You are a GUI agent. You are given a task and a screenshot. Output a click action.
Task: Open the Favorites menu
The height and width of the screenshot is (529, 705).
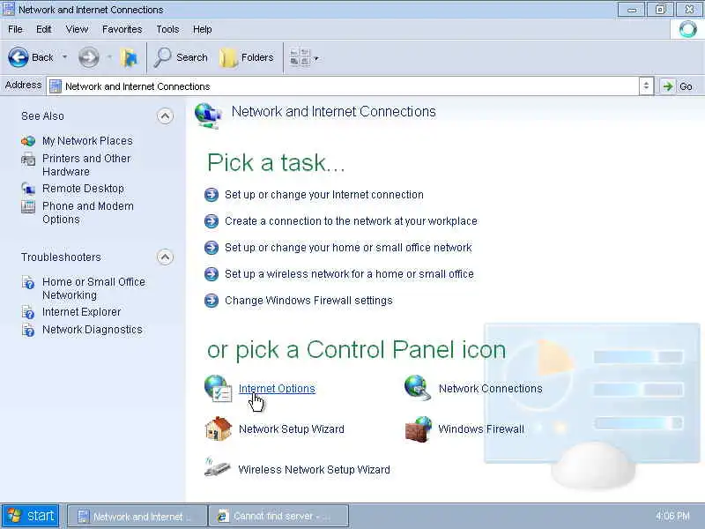pyautogui.click(x=122, y=29)
